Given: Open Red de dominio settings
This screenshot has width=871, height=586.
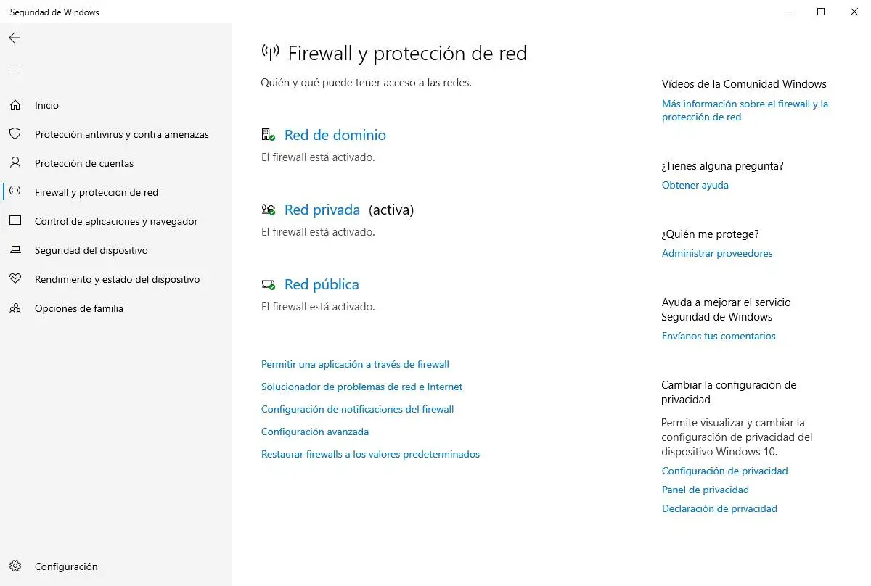Looking at the screenshot, I should (335, 135).
